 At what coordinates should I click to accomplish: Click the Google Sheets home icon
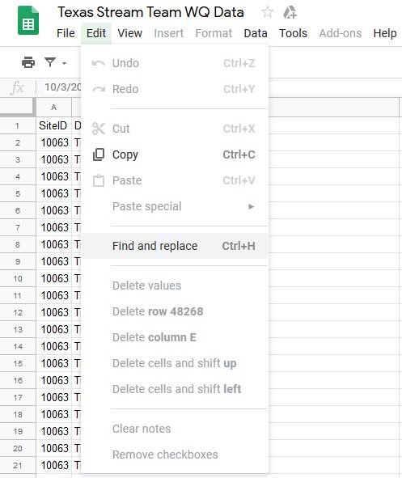point(28,20)
